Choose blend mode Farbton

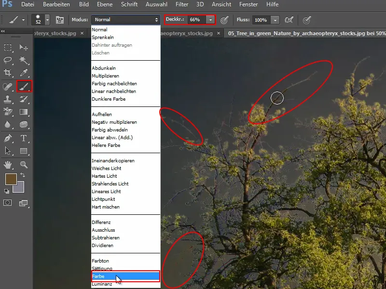point(125,261)
